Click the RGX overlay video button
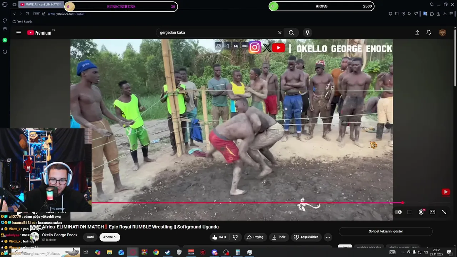Image resolution: width=457 pixels, height=257 pixels. tap(245, 46)
